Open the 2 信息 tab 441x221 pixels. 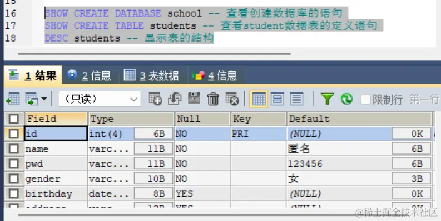[x=90, y=75]
